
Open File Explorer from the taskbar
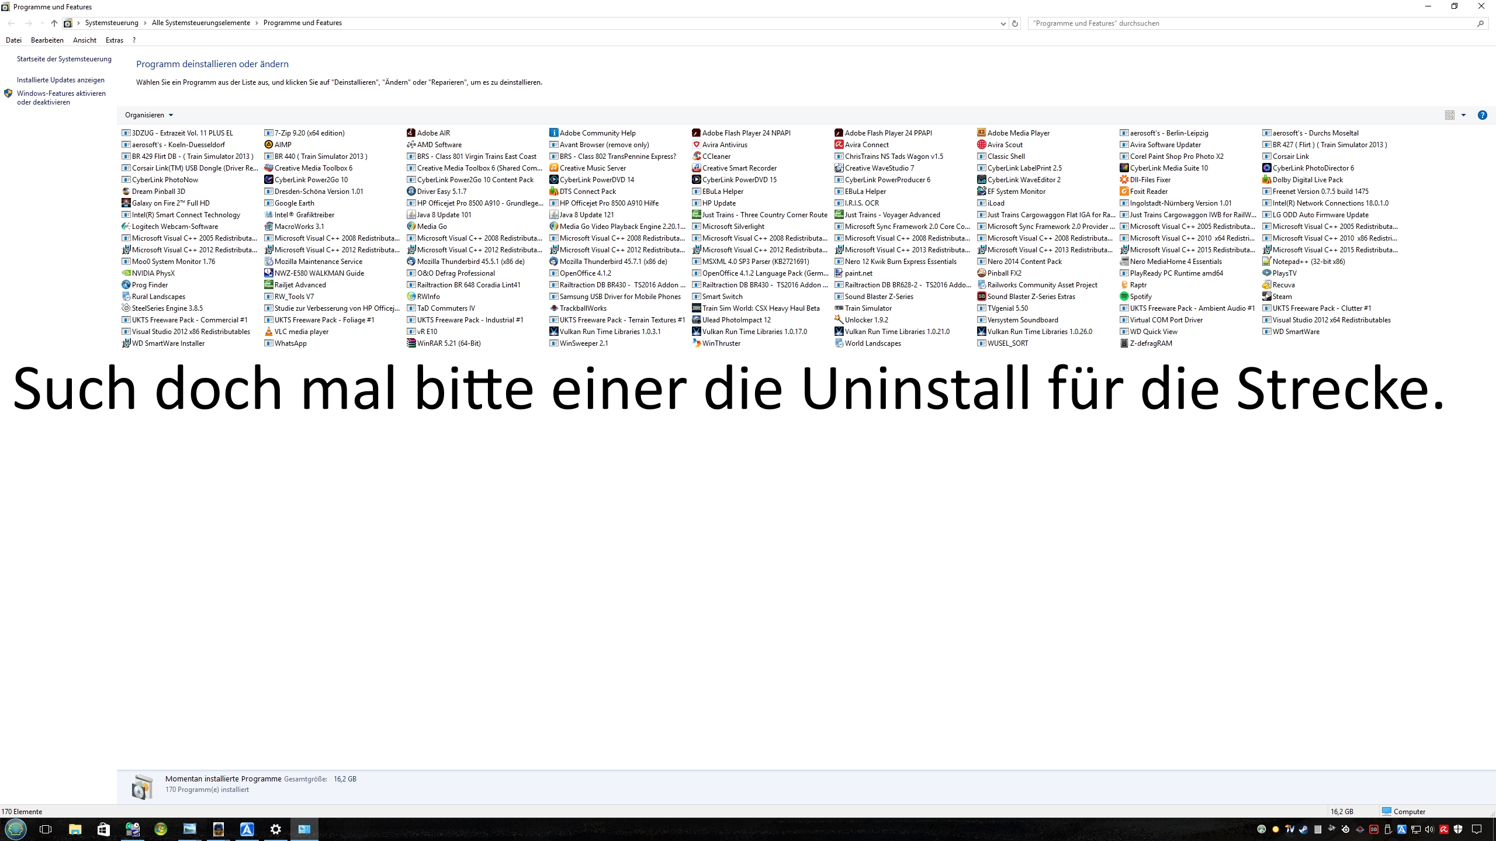click(x=75, y=829)
